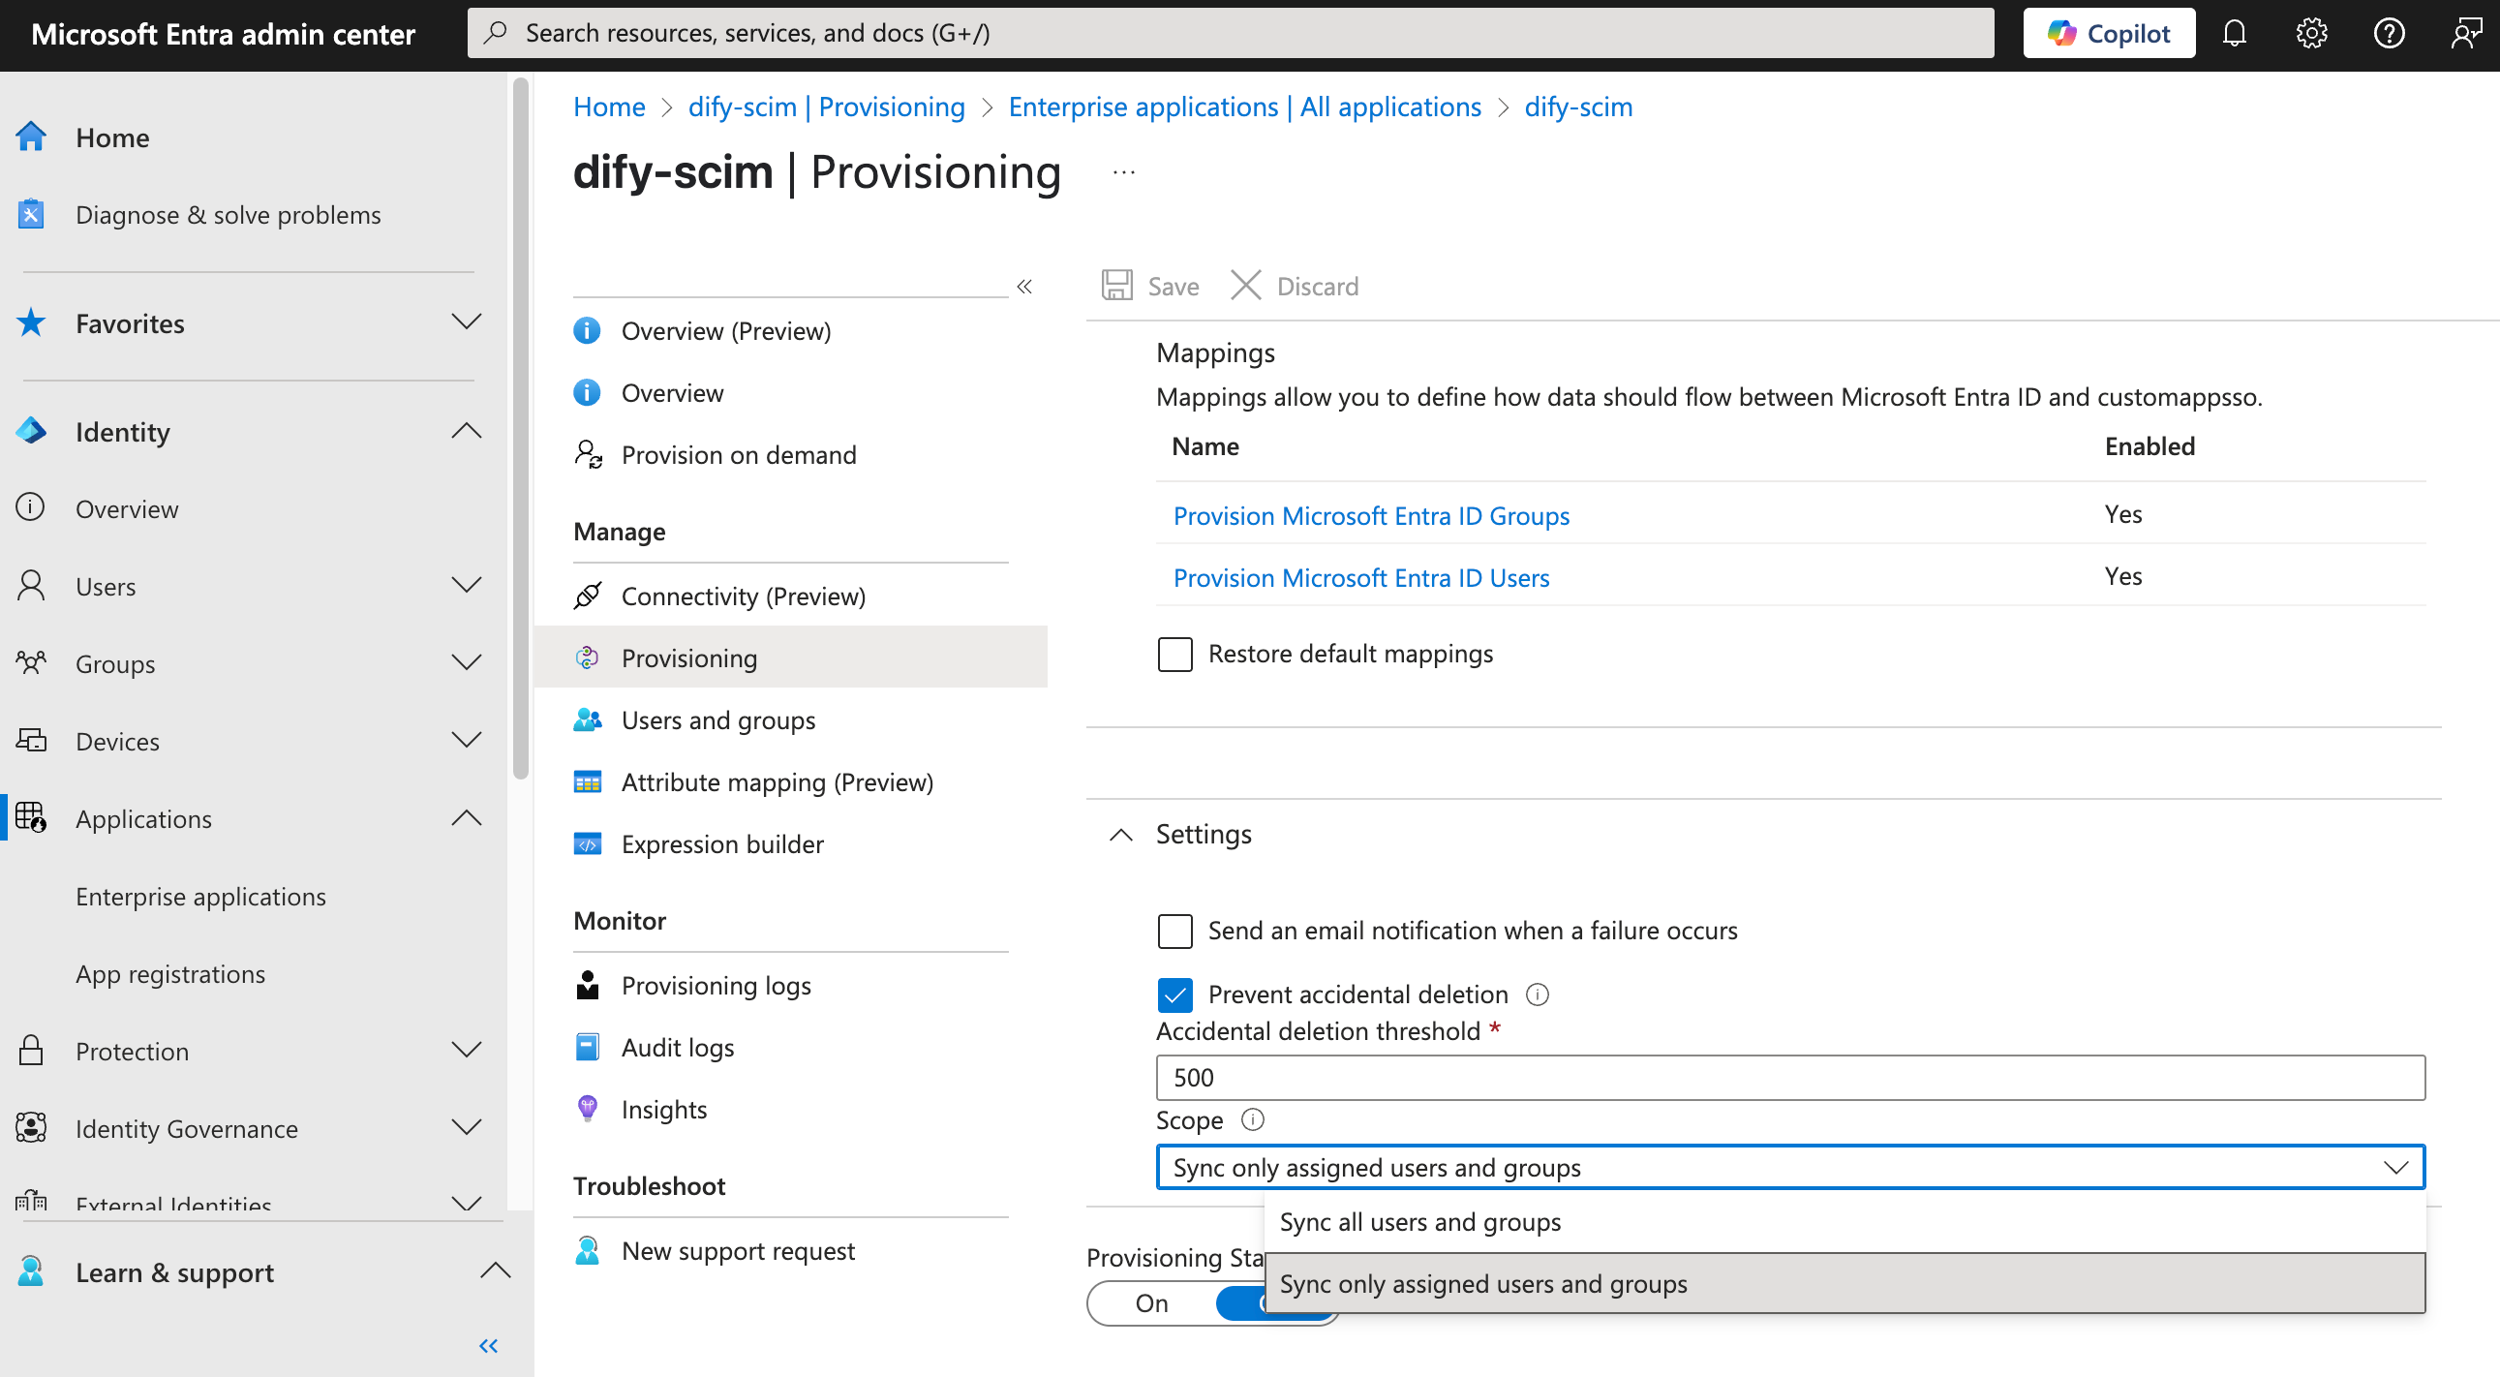The width and height of the screenshot is (2500, 1377).
Task: Open App registrations in sidebar
Action: [169, 974]
